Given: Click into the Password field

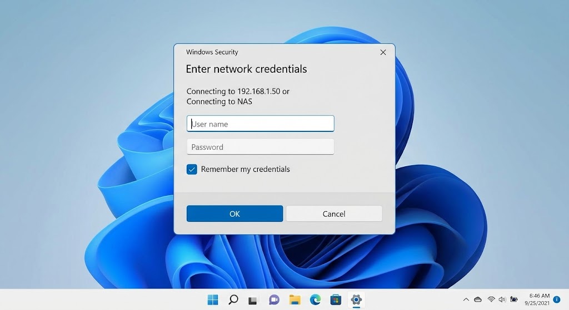Looking at the screenshot, I should point(260,147).
